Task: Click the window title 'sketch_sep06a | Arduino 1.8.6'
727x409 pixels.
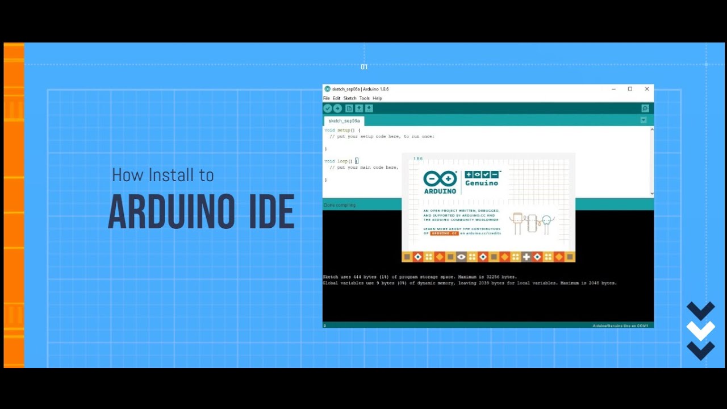Action: tap(360, 89)
